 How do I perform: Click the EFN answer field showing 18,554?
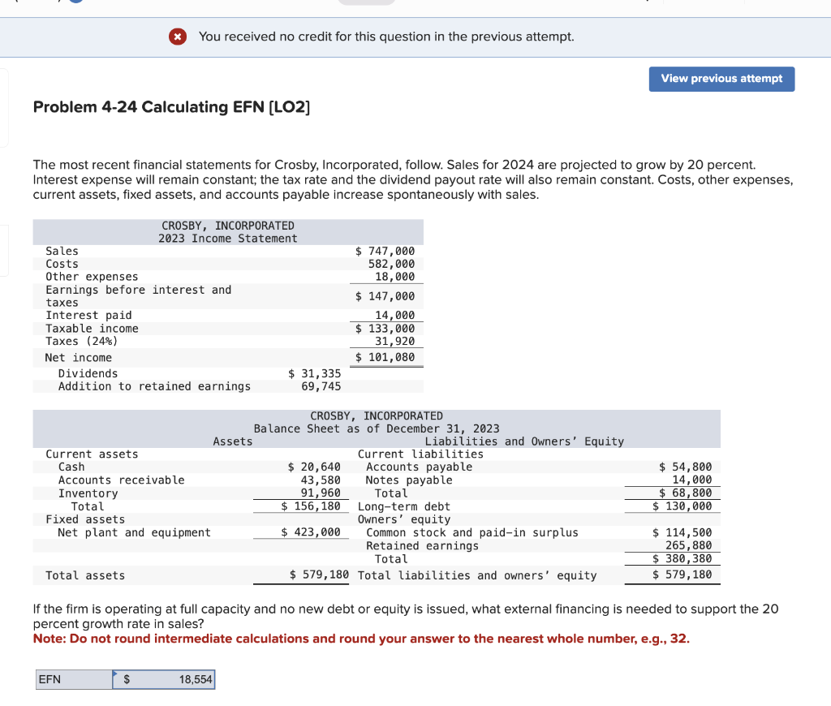click(x=179, y=679)
